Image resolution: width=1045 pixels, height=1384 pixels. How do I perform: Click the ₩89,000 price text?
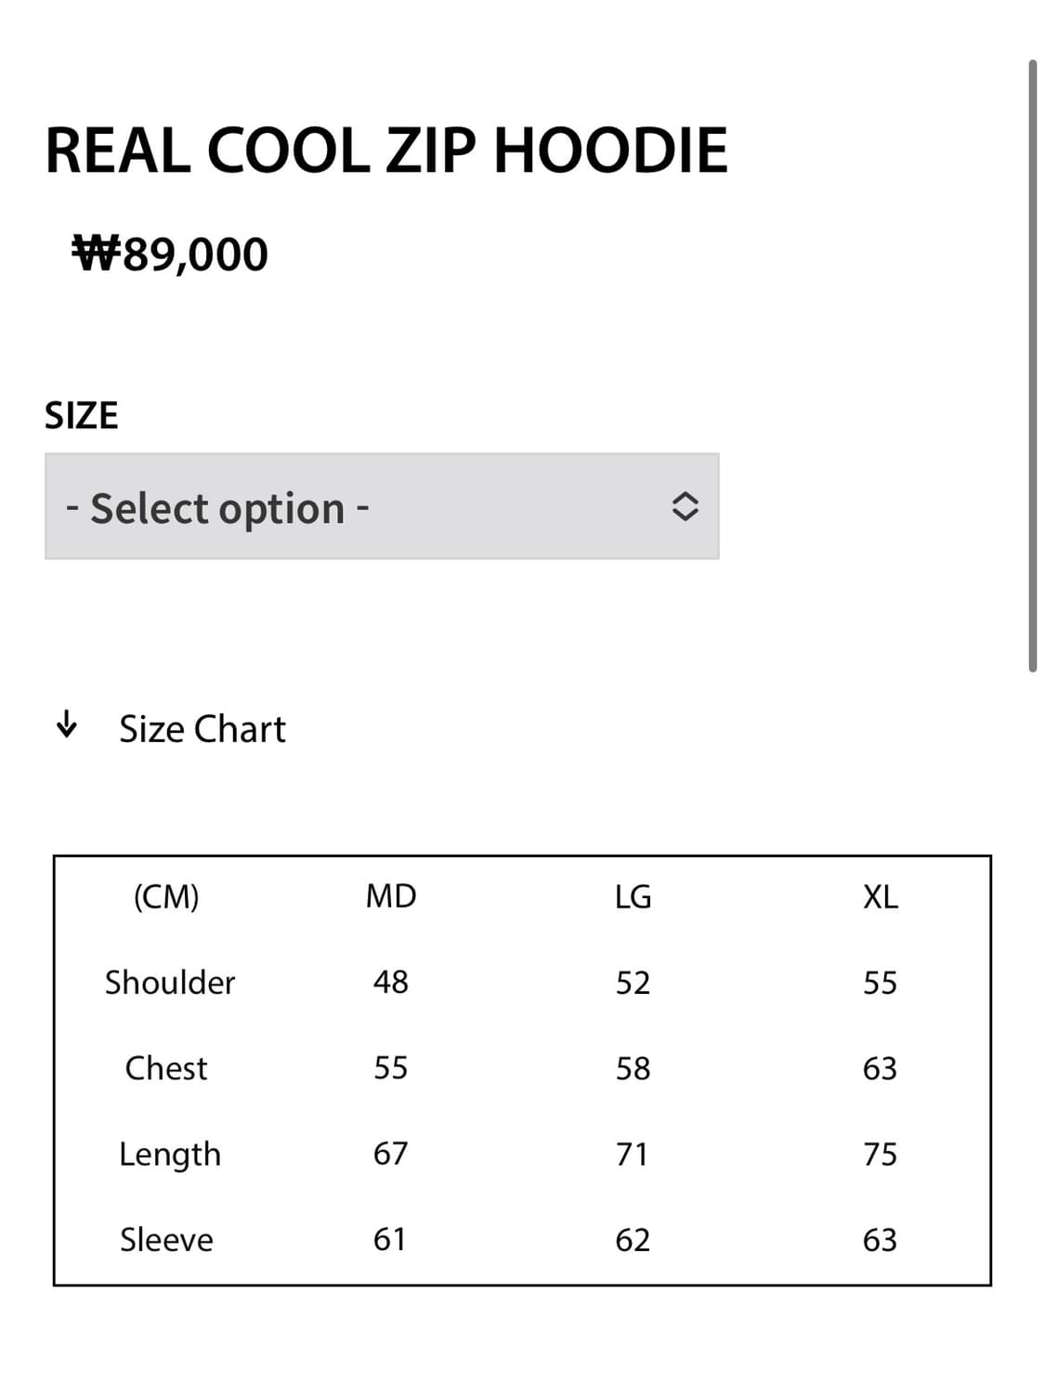(x=170, y=254)
